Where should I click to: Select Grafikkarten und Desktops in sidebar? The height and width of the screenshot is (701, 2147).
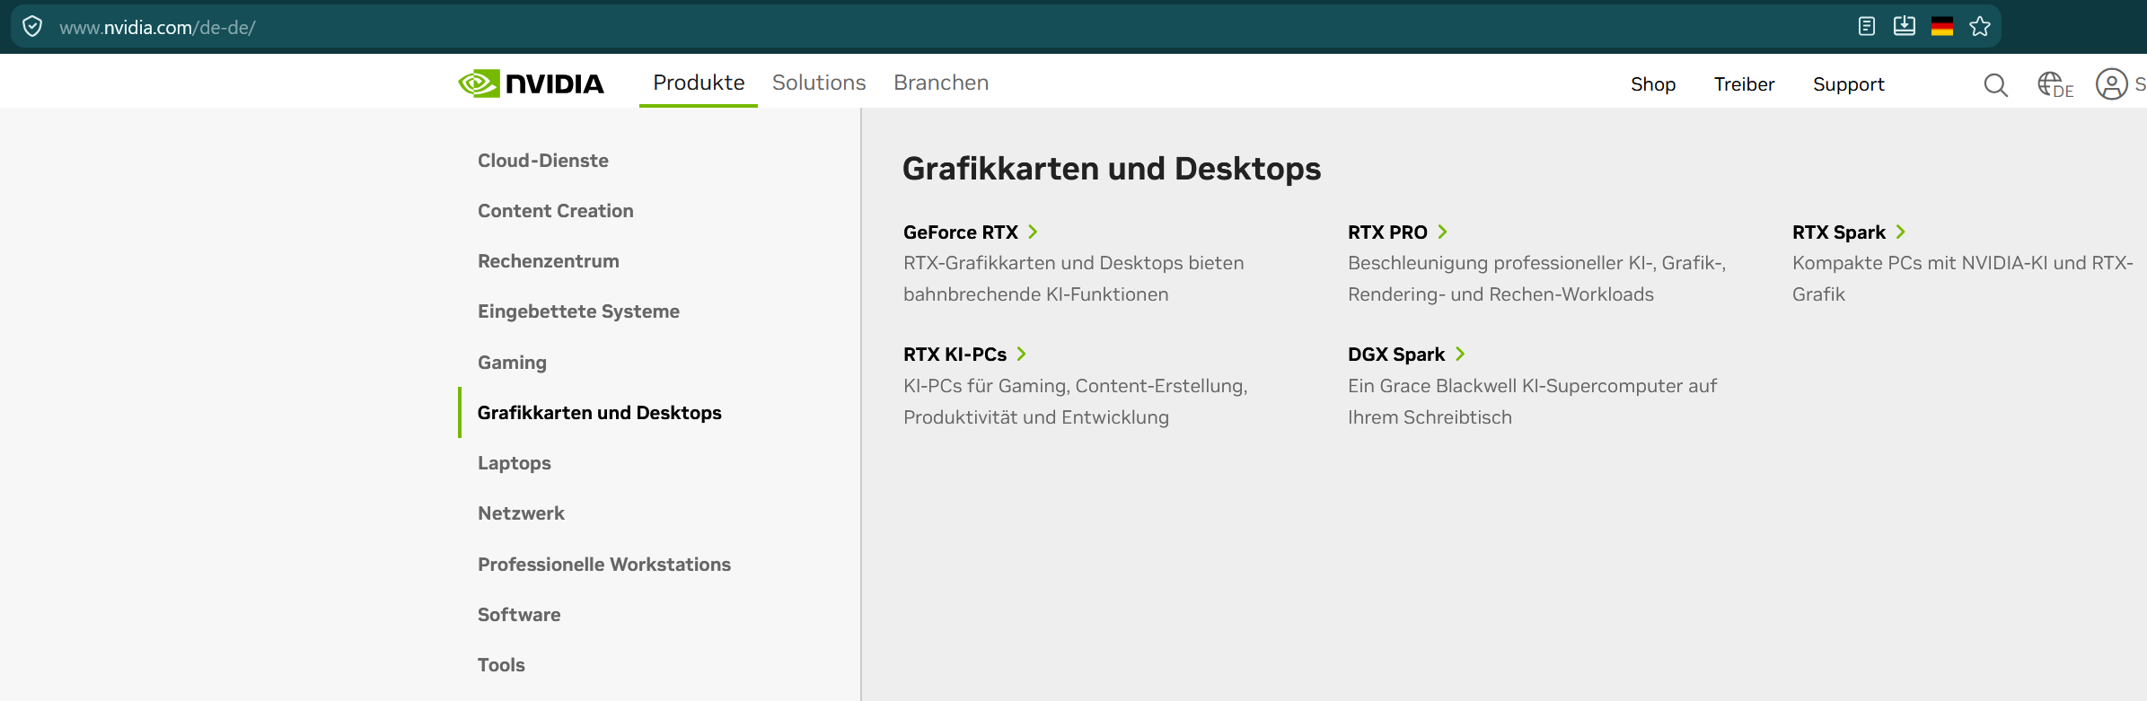coord(600,413)
